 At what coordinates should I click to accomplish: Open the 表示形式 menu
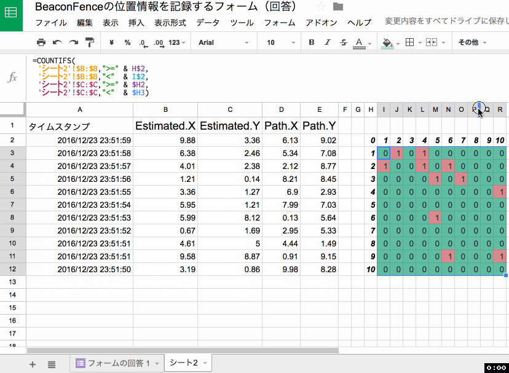coord(170,23)
